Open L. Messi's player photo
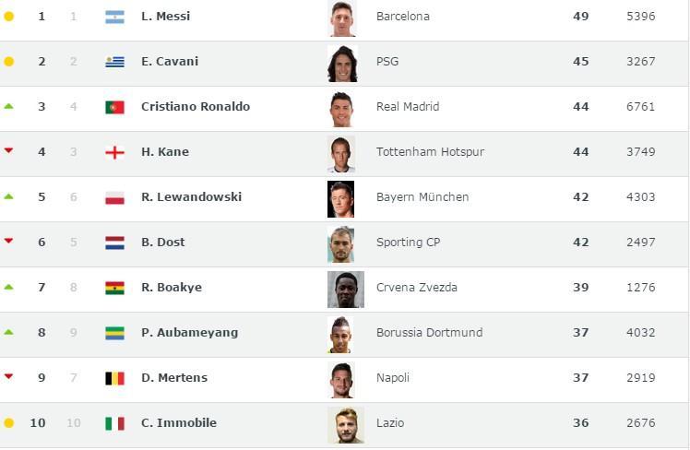Screen dimensions: 690x450 [342, 18]
